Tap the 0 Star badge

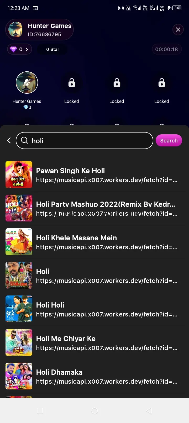(x=52, y=49)
